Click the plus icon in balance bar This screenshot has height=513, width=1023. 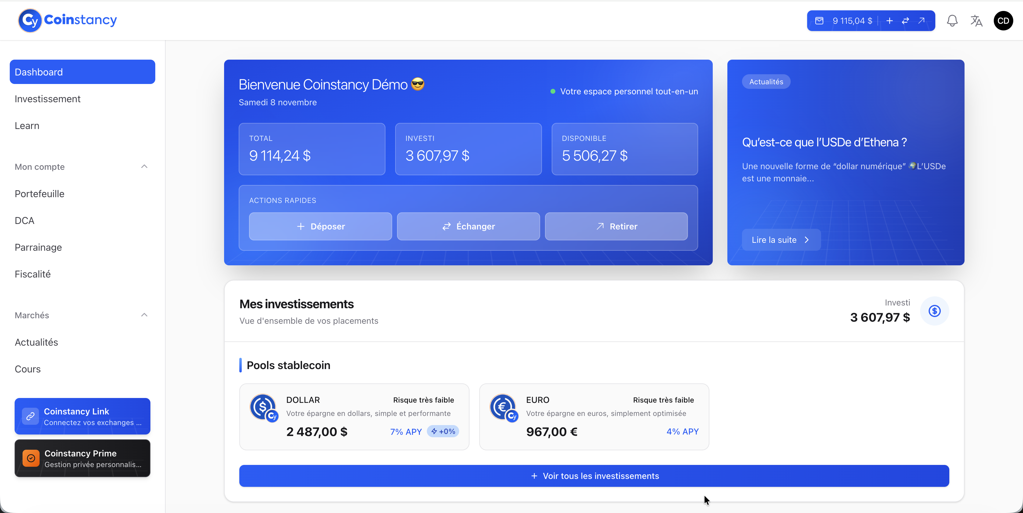pos(890,21)
